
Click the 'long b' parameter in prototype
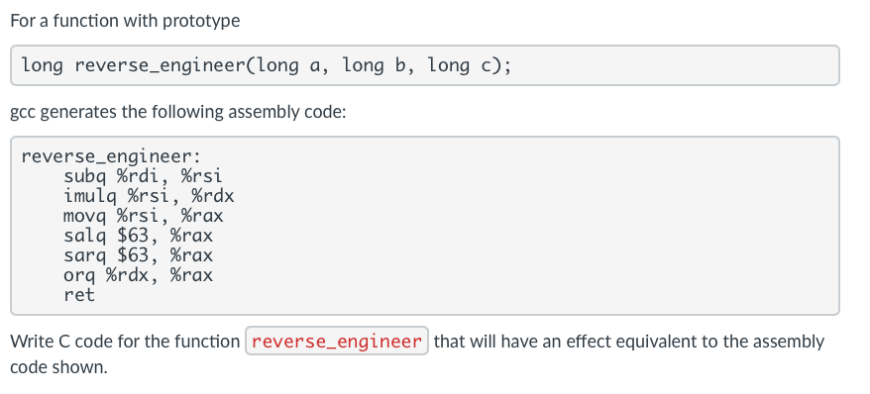click(374, 66)
